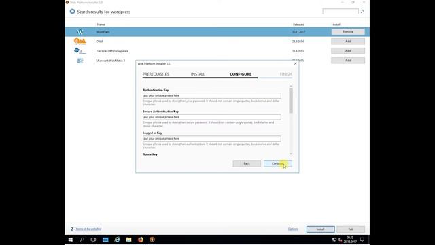Screen dimensions: 435x245
Task: Click the main Install button
Action: coord(320,229)
